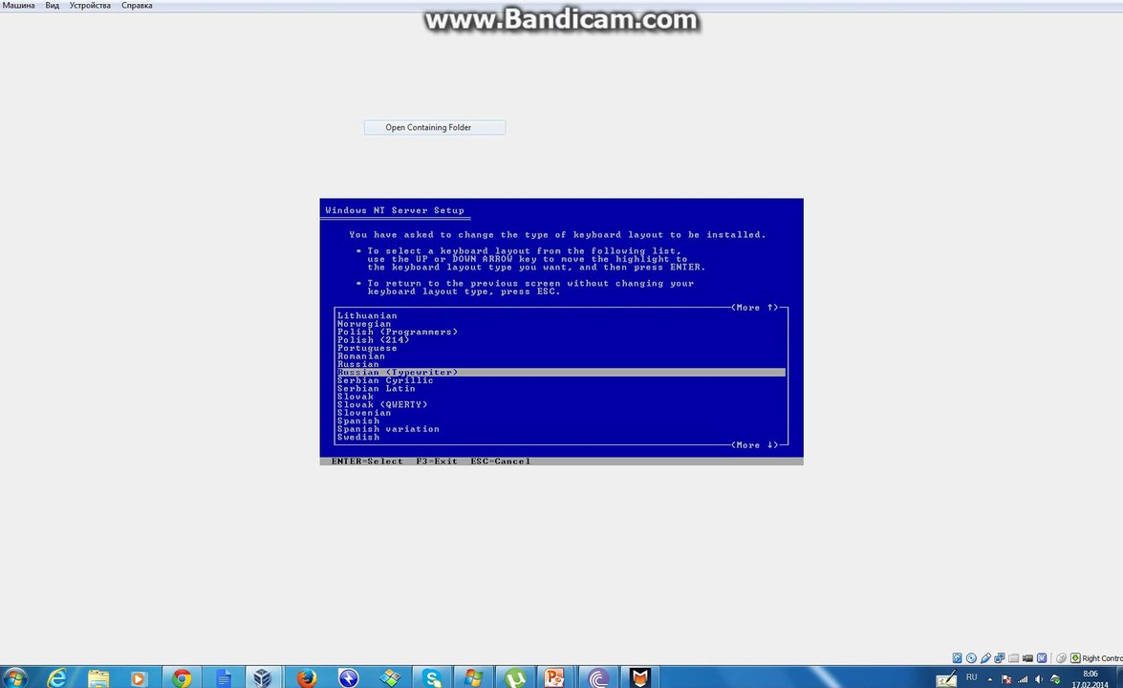
Task: Open the Windows flag icon on the taskbar
Action: (x=473, y=677)
